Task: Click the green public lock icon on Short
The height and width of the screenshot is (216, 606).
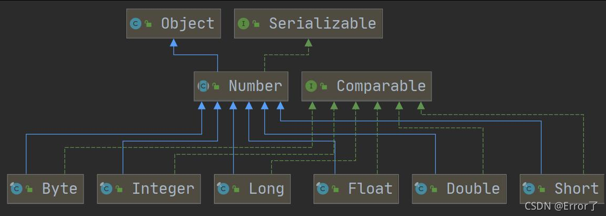Action: [541, 190]
